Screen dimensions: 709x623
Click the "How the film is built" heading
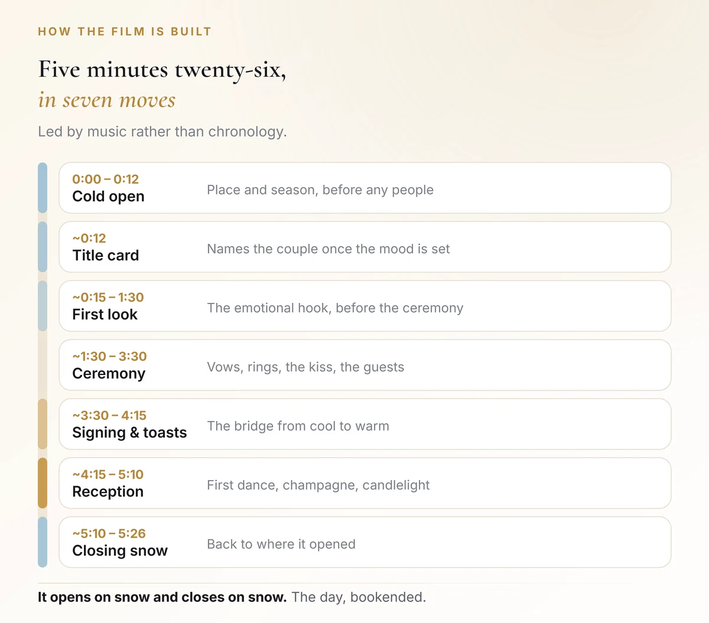125,31
